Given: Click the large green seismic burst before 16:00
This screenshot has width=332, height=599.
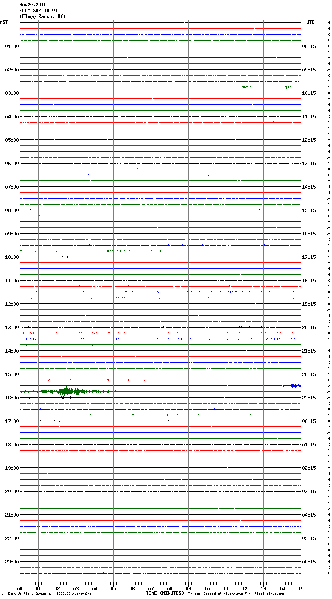Looking at the screenshot, I should click(x=70, y=391).
